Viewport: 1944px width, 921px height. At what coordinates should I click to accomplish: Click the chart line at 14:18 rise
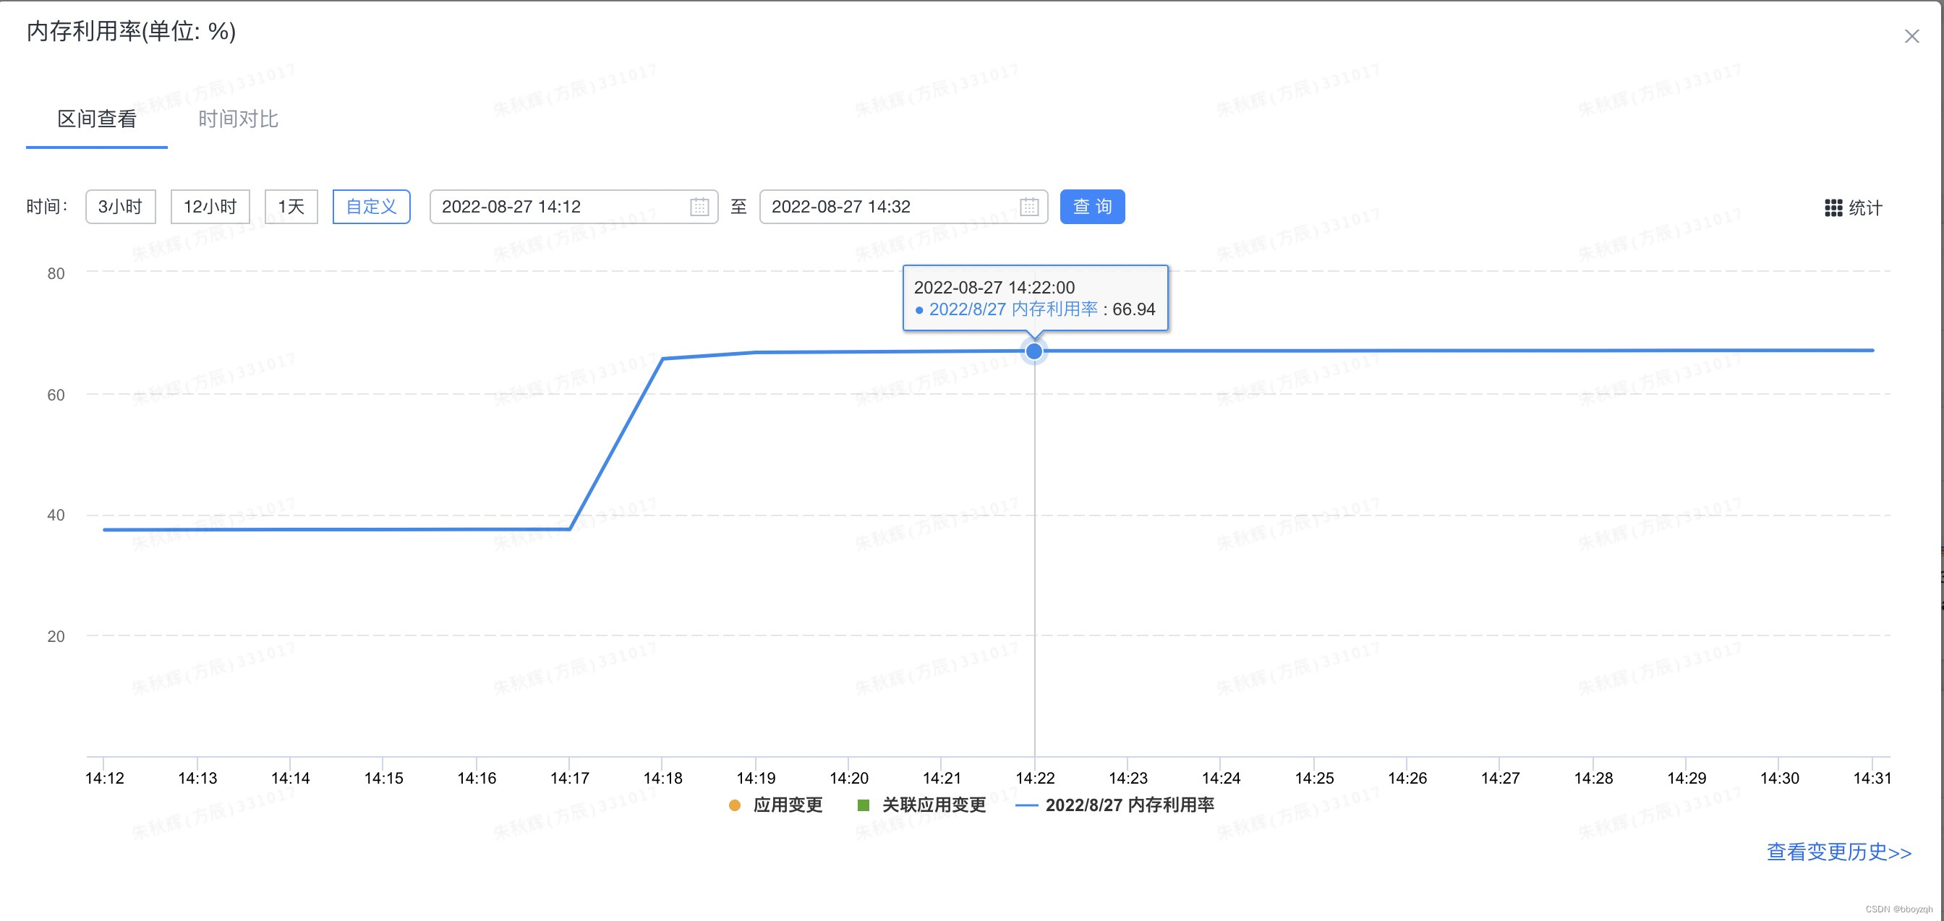point(662,359)
